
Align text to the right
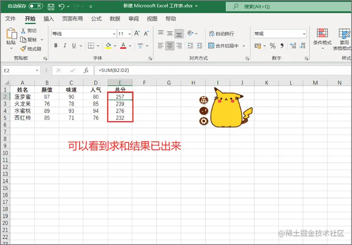[179, 46]
